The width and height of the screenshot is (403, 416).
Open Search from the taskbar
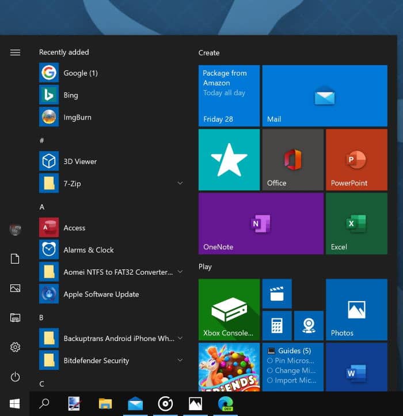44,404
